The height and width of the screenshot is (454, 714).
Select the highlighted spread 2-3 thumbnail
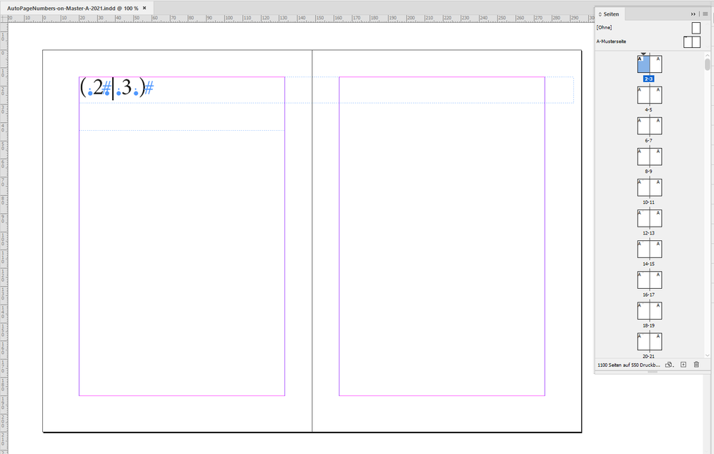[649, 64]
